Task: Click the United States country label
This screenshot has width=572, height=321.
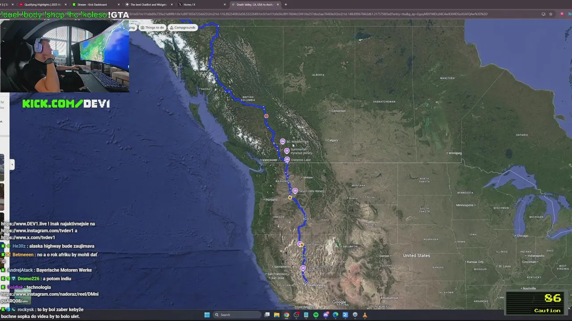Action: (416, 255)
